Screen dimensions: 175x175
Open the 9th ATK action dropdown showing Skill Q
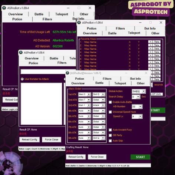[99, 138]
